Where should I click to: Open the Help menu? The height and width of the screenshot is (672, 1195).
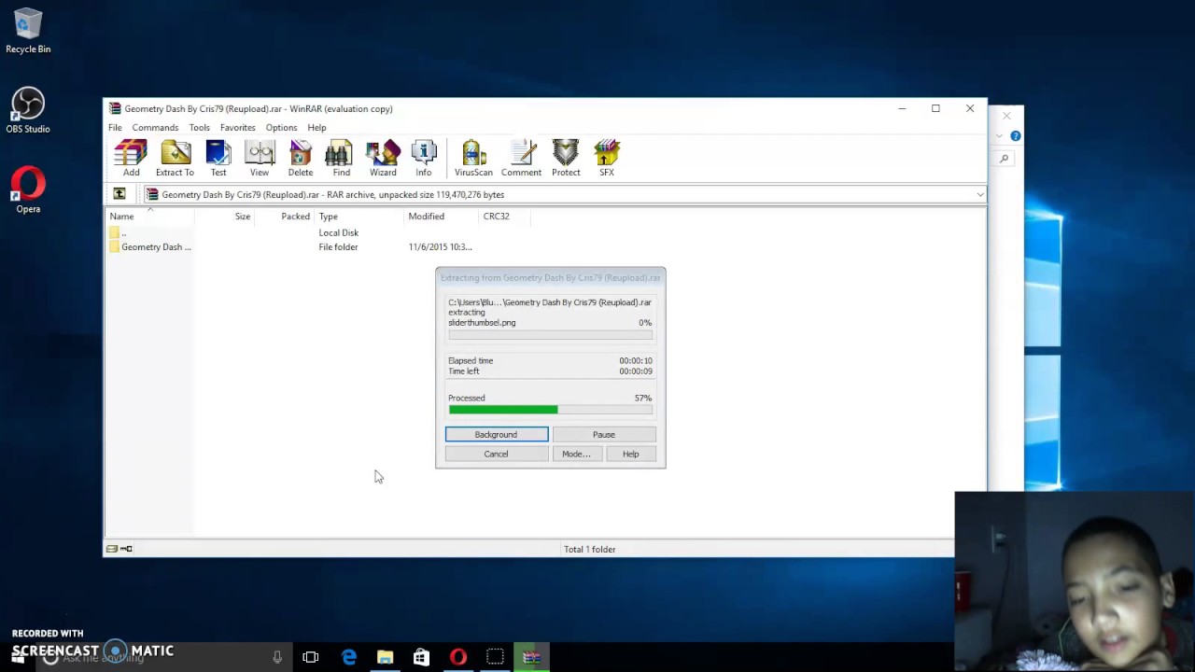click(316, 128)
